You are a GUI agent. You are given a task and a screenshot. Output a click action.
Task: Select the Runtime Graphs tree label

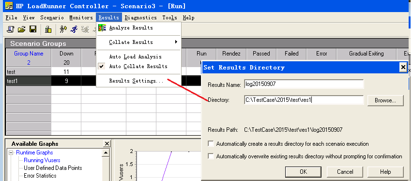(34, 153)
